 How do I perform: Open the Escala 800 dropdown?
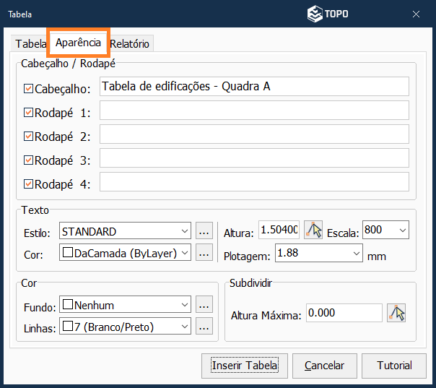[x=402, y=230]
